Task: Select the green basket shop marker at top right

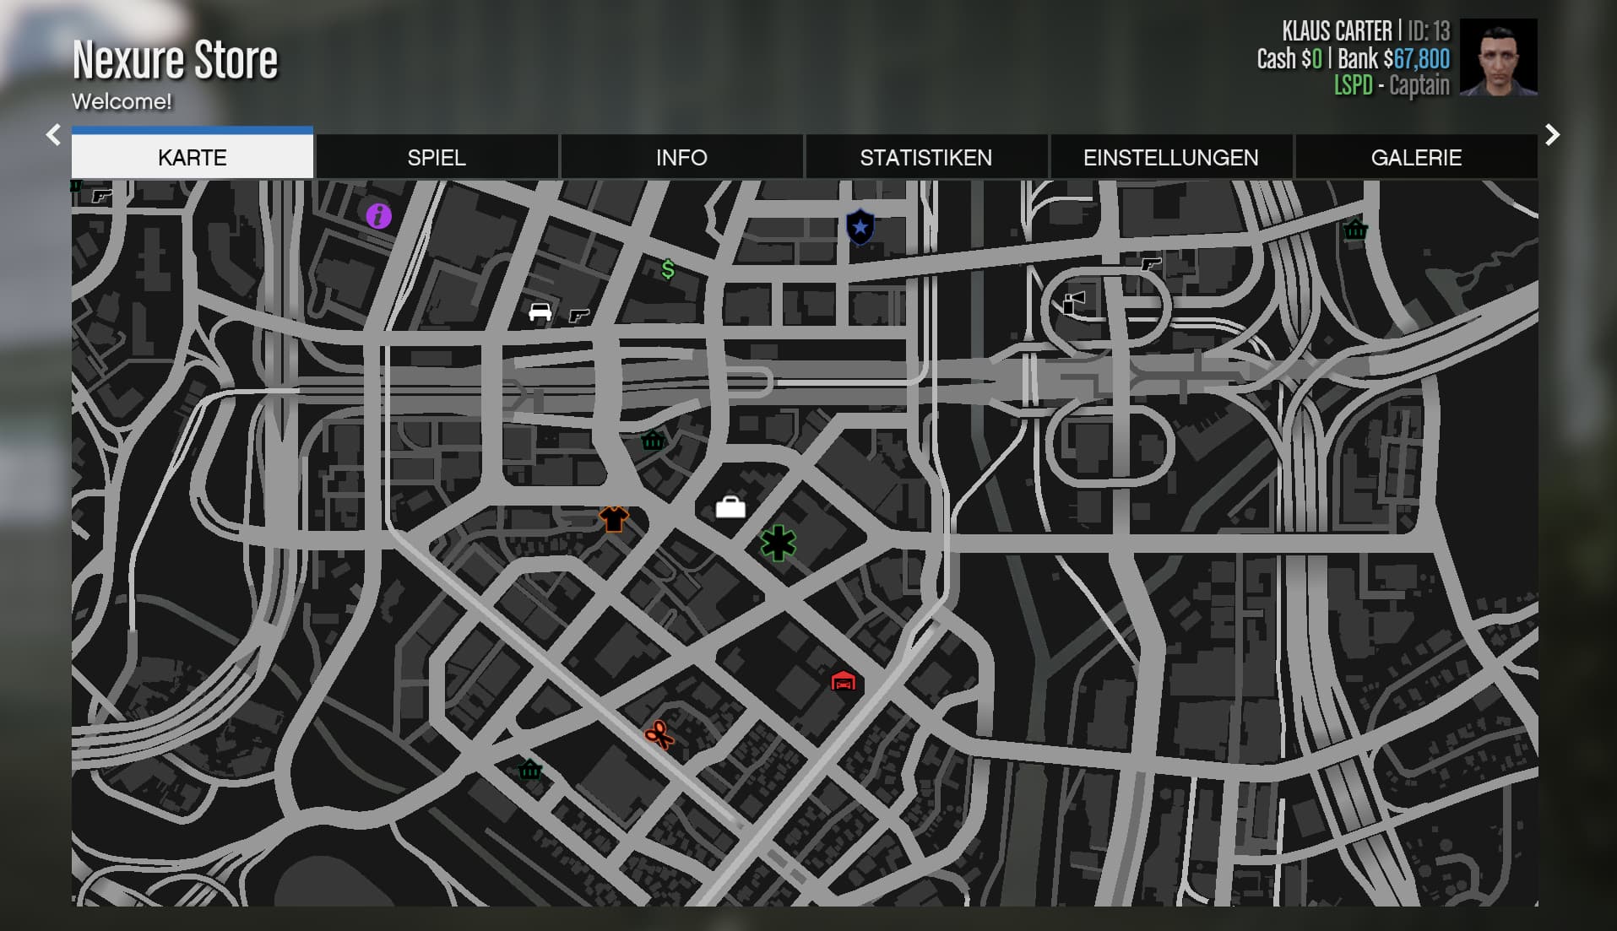Action: (x=1355, y=229)
